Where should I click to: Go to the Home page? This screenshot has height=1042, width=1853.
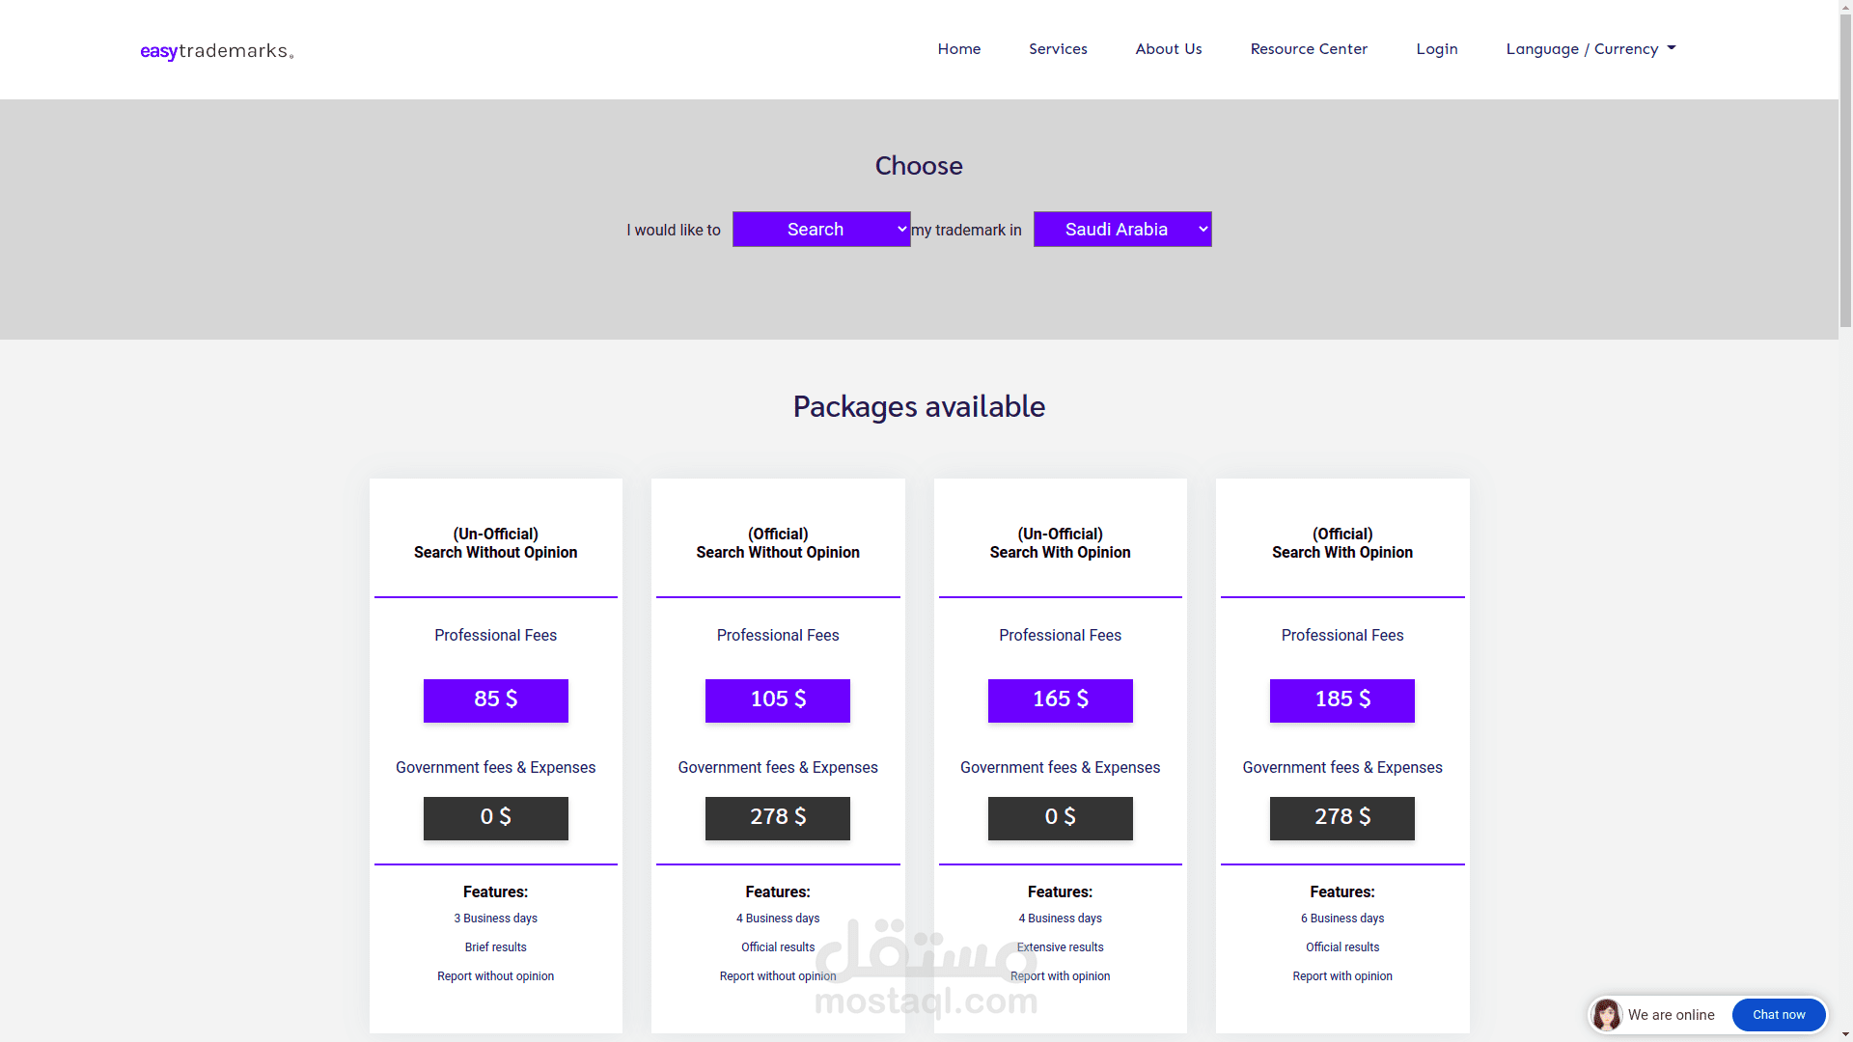(x=958, y=49)
